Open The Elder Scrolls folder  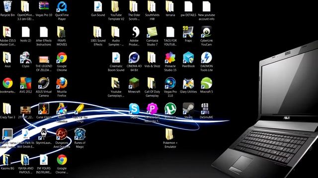click(x=134, y=6)
